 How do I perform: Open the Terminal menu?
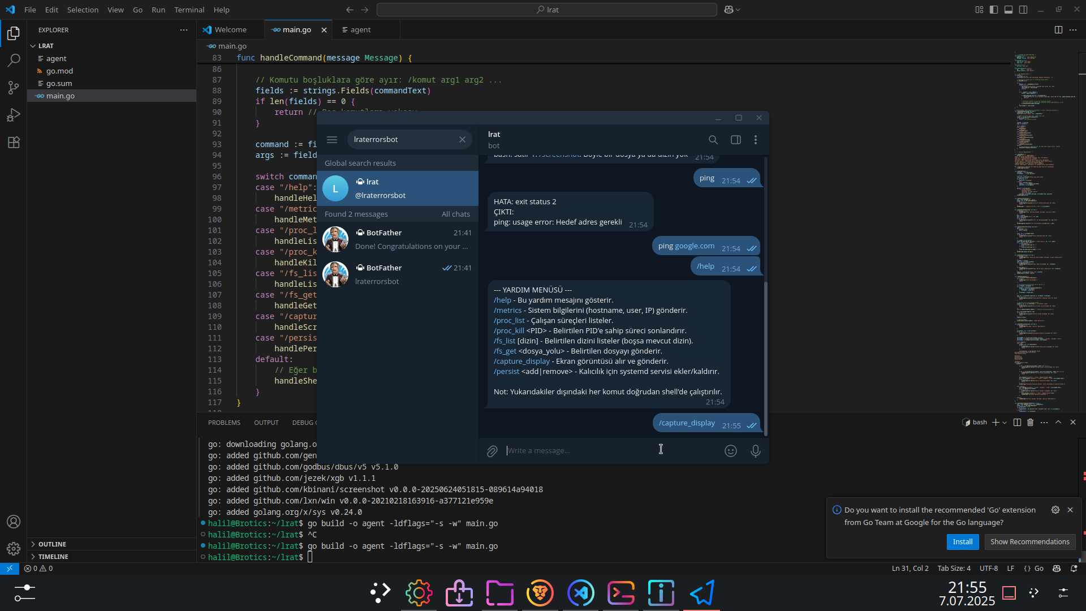(189, 10)
